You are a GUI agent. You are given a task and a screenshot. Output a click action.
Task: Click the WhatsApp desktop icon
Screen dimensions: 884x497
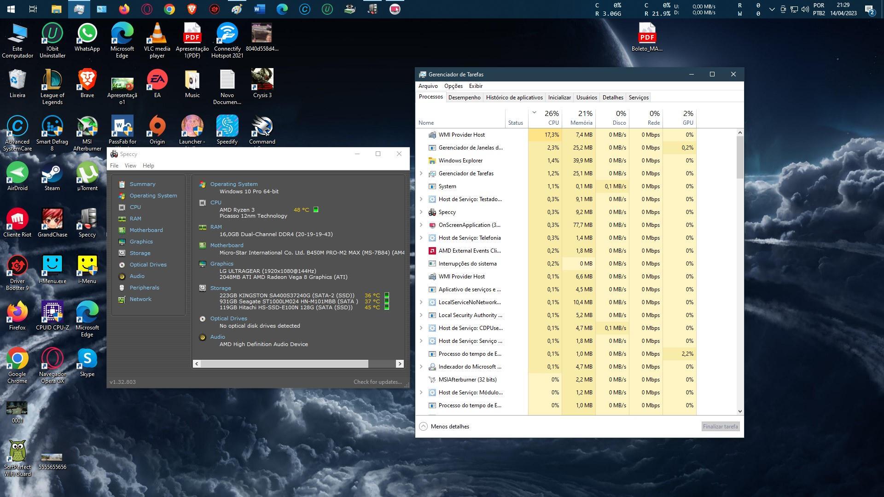coord(87,38)
